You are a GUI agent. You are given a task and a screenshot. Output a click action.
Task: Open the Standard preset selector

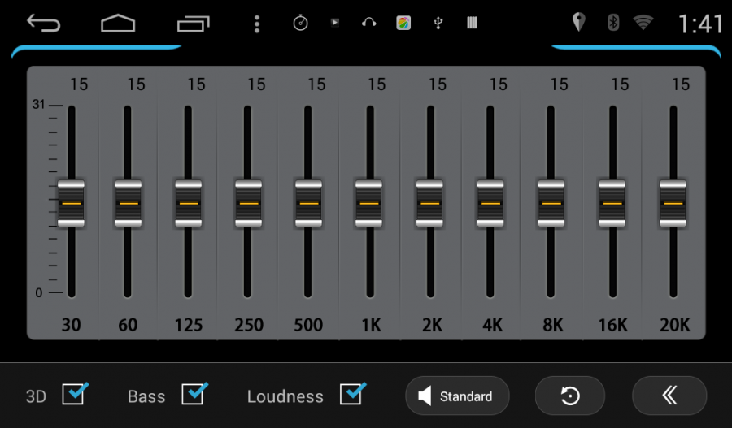coord(457,396)
